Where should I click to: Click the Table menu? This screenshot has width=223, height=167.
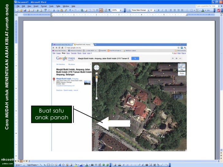(x=59, y=6)
